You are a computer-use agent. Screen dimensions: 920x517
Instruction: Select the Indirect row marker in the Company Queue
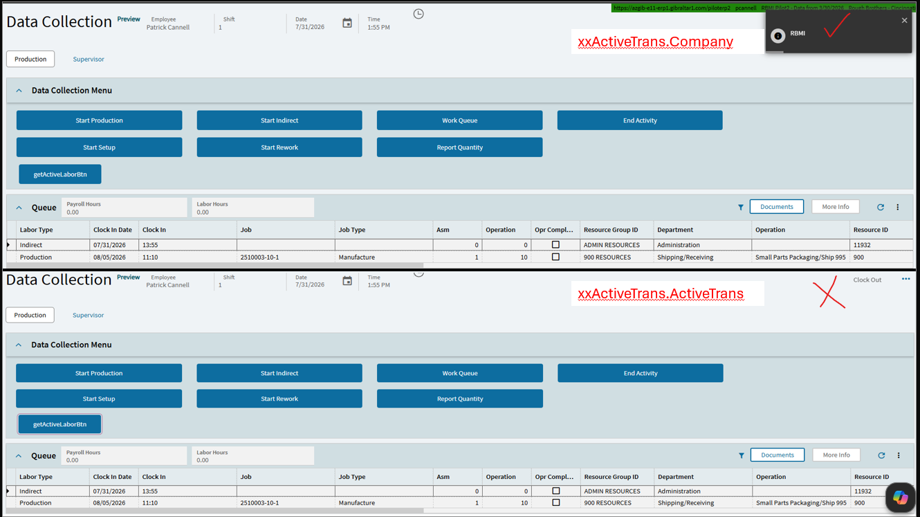point(9,245)
